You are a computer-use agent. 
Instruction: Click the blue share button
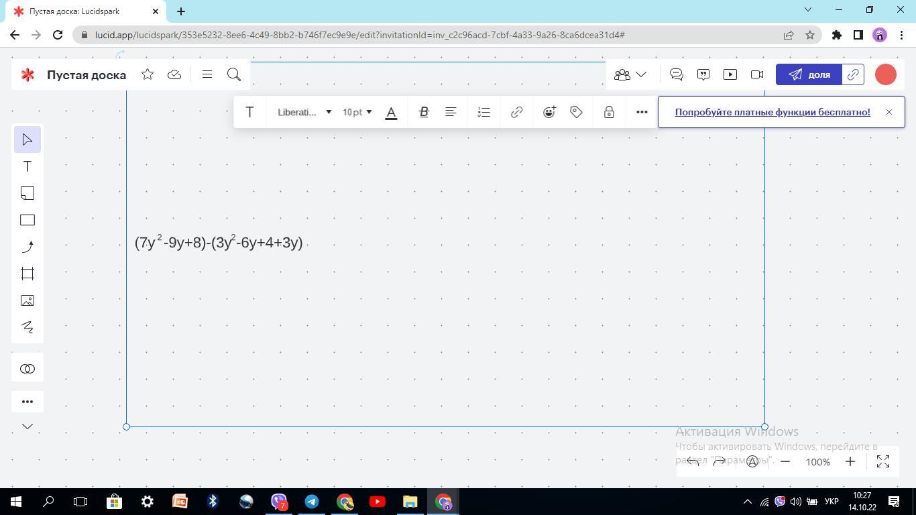(x=809, y=74)
